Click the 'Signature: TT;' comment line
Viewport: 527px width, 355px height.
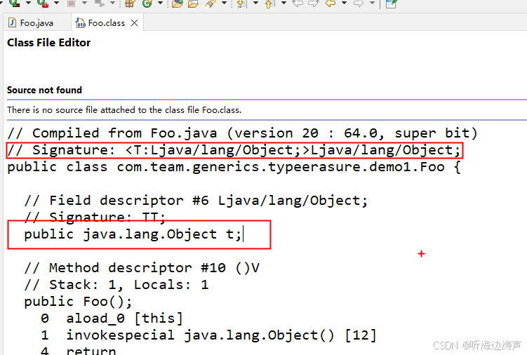point(95,217)
